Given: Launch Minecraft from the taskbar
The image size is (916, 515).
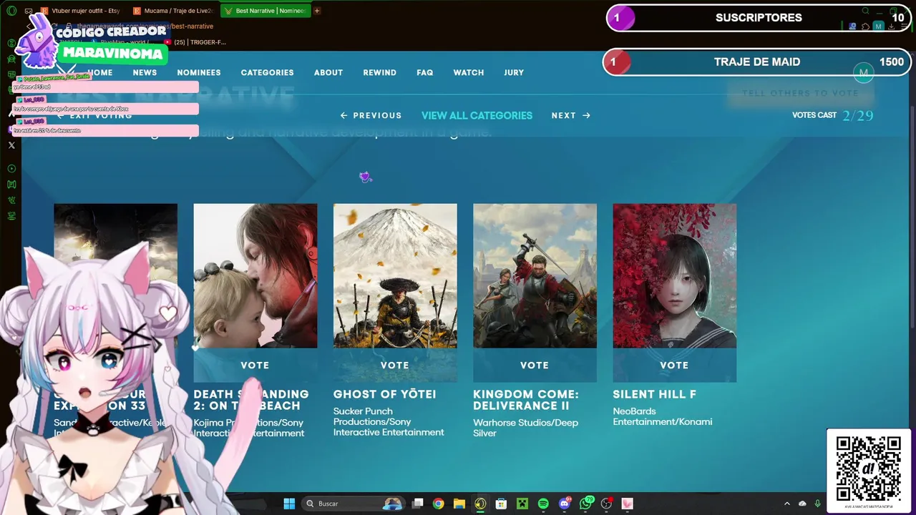Looking at the screenshot, I should pyautogui.click(x=522, y=504).
